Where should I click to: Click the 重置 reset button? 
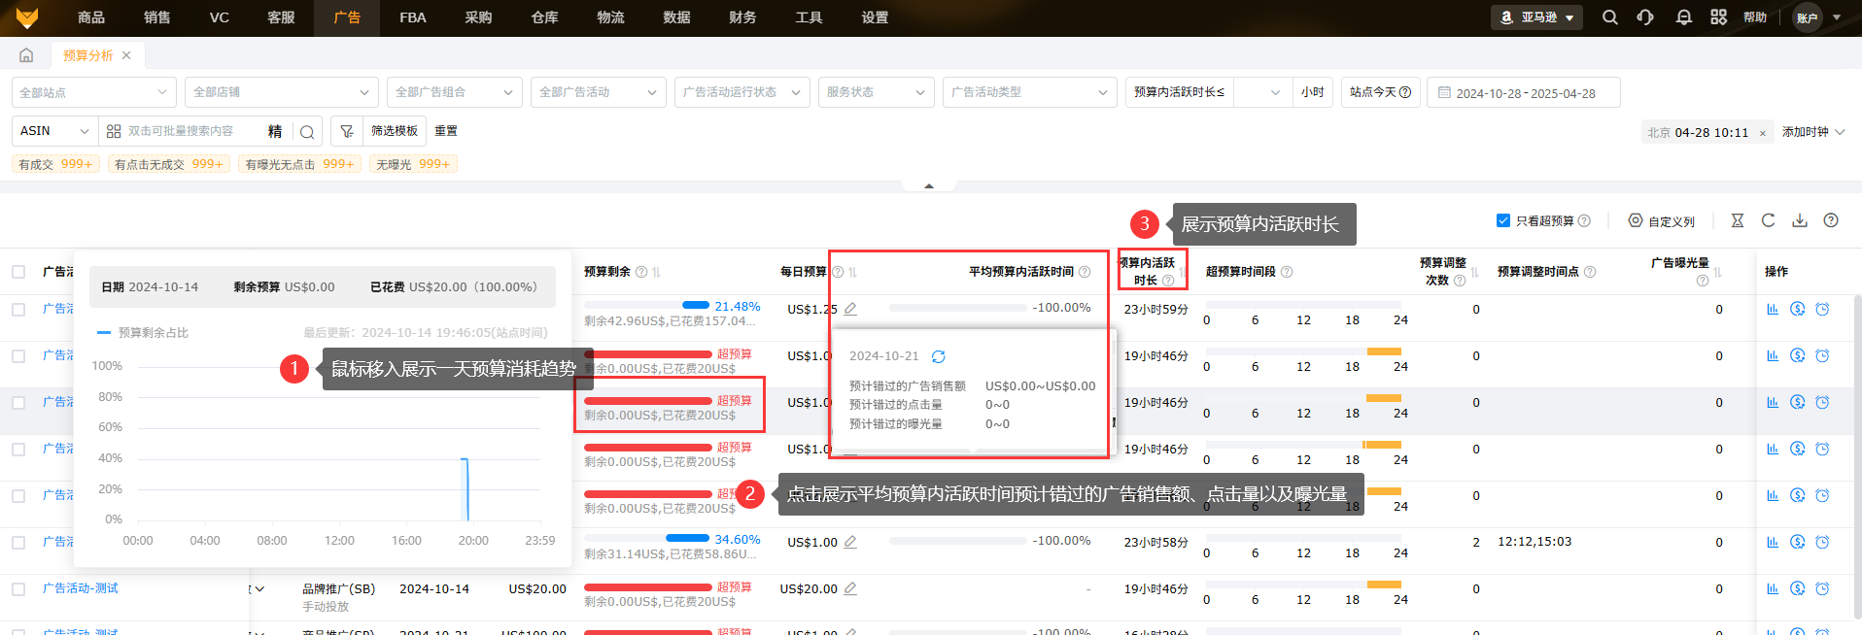[445, 131]
